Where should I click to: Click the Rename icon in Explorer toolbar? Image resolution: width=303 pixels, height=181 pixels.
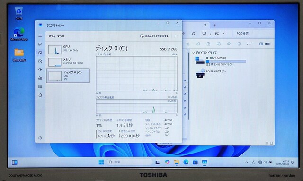tap(219, 44)
